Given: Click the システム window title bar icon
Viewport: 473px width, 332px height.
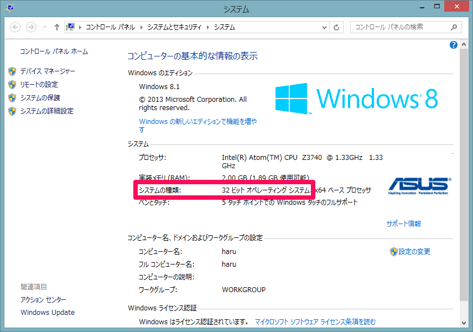Looking at the screenshot, I should tap(9, 8).
